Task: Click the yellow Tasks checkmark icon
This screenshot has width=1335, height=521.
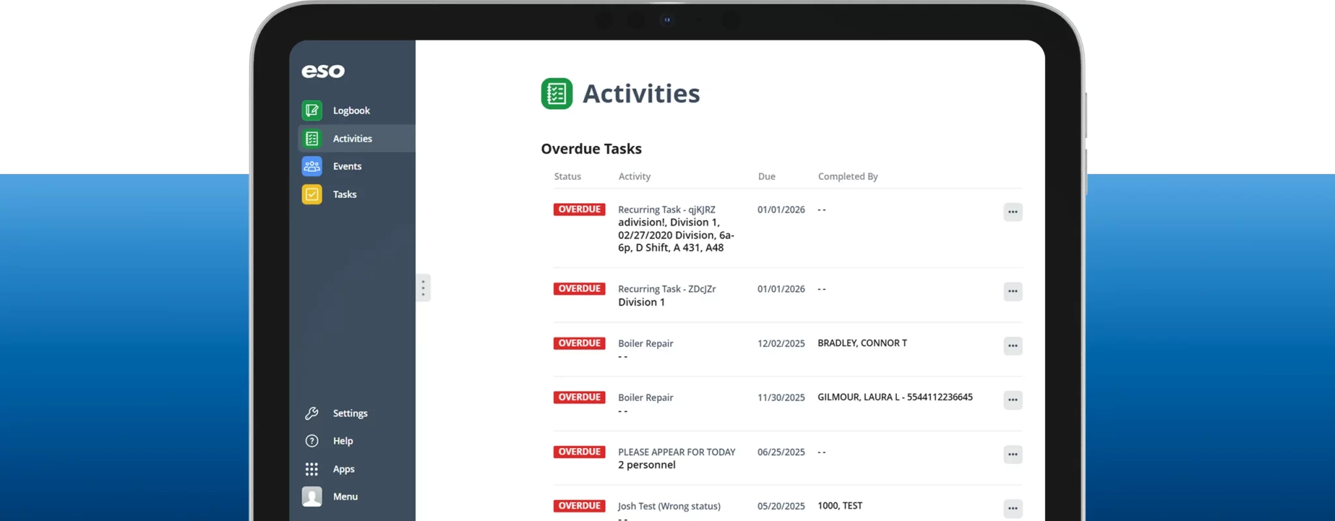Action: [312, 194]
